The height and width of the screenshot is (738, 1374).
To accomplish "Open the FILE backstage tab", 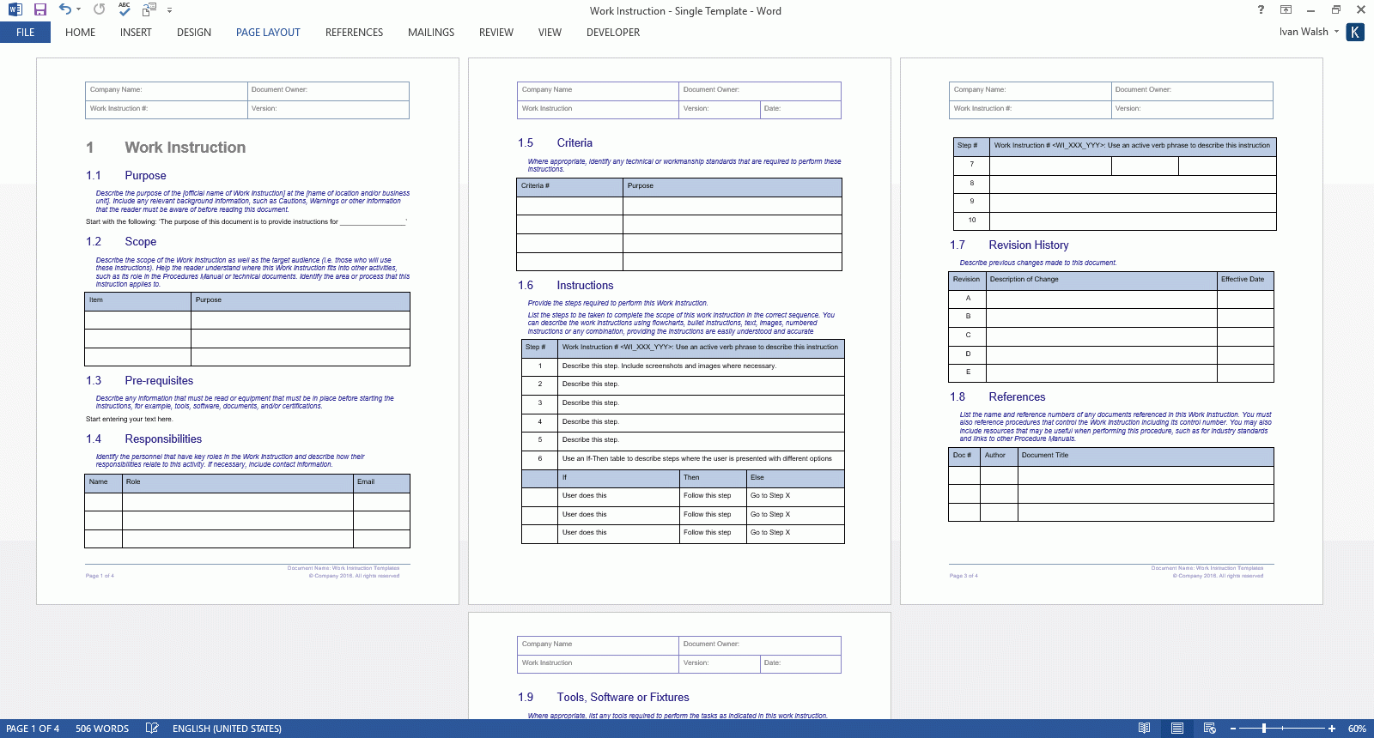I will tap(25, 33).
